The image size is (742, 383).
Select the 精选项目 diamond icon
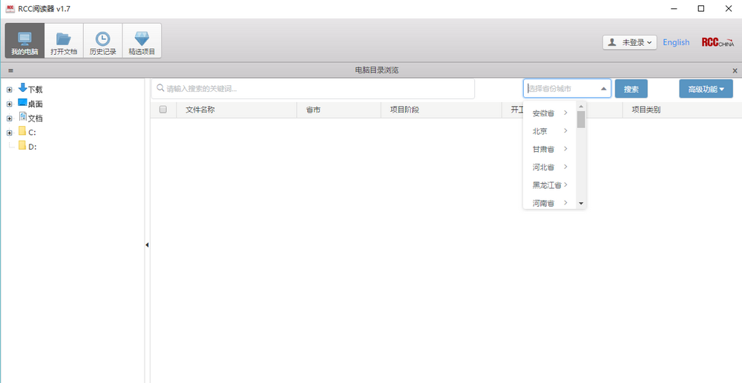coord(142,41)
